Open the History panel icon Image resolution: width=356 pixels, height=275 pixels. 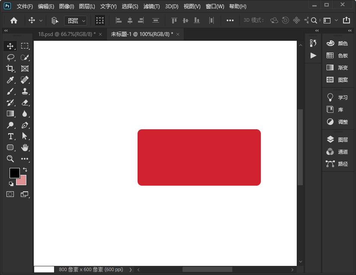pyautogui.click(x=313, y=43)
